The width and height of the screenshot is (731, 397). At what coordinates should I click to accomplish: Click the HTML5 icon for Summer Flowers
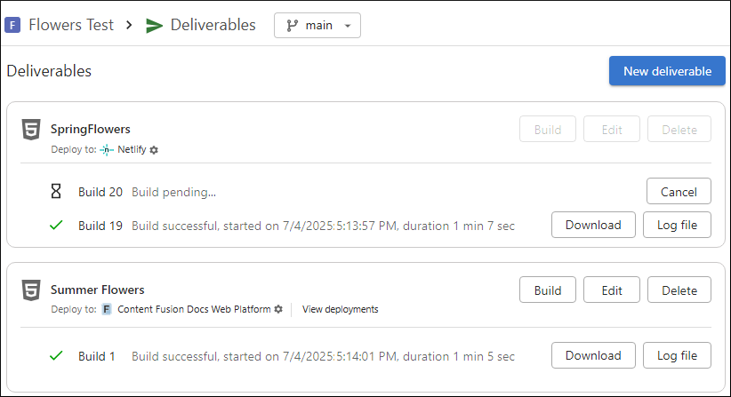(31, 290)
